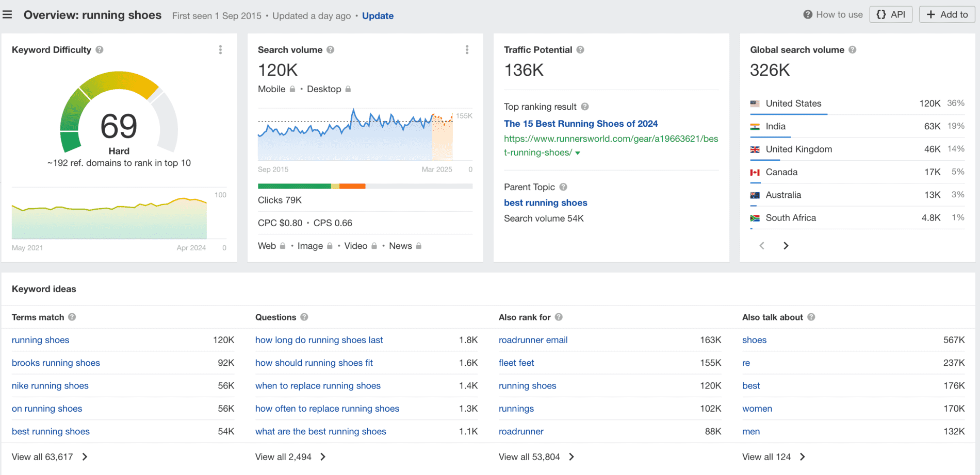This screenshot has height=475, width=980.
Task: Open the best running shoes parent topic
Action: coord(545,202)
